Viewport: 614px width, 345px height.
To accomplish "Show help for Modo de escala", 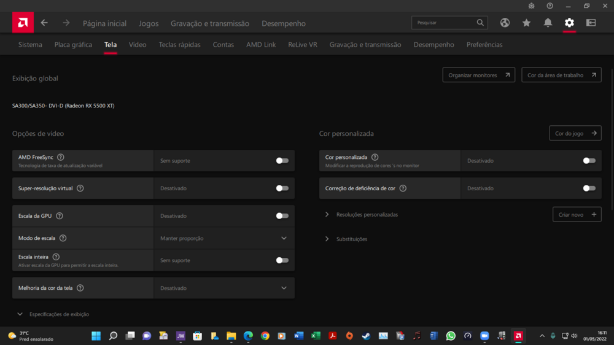I will coord(63,238).
